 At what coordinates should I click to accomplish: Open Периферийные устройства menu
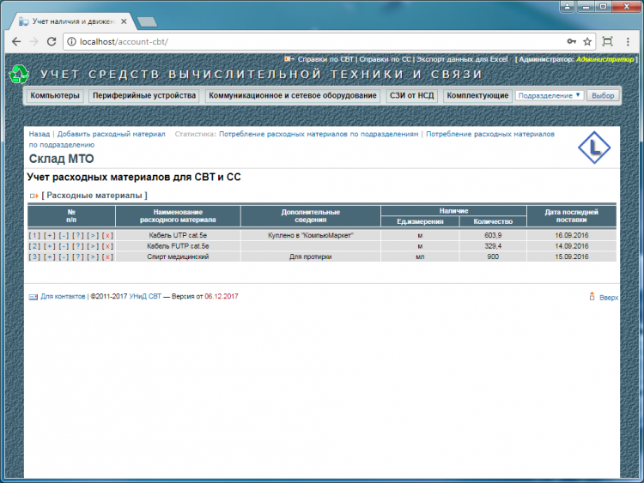(144, 95)
